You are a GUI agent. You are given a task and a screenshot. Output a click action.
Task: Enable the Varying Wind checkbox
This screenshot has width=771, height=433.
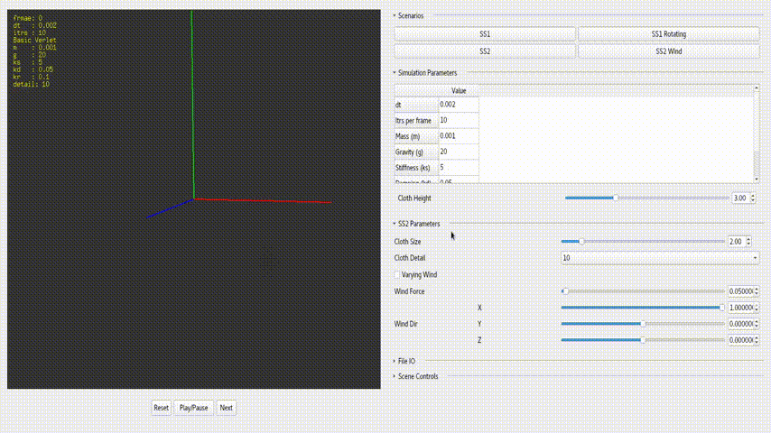(x=398, y=274)
